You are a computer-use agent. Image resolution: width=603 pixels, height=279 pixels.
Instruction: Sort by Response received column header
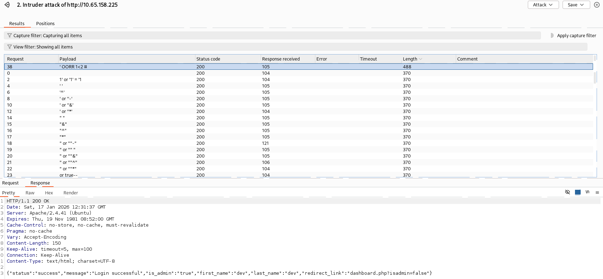point(288,59)
